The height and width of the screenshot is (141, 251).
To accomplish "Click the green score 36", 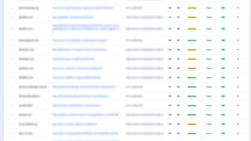I will pyautogui.click(x=170, y=115).
